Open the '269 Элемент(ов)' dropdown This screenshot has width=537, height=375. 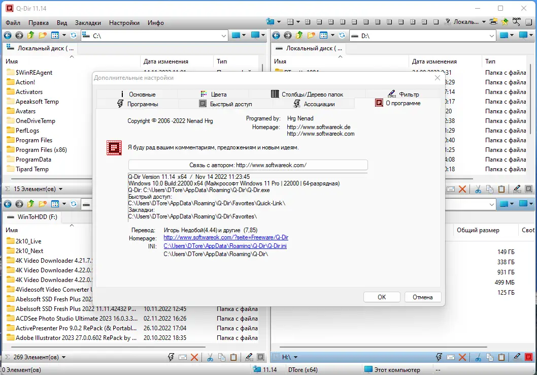(x=63, y=357)
